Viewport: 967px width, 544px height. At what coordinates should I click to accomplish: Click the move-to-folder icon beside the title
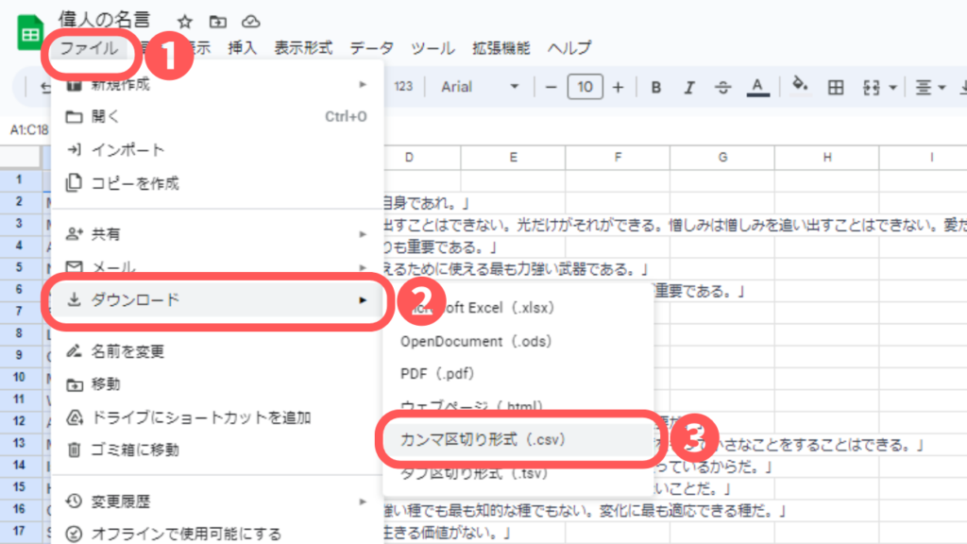click(218, 21)
